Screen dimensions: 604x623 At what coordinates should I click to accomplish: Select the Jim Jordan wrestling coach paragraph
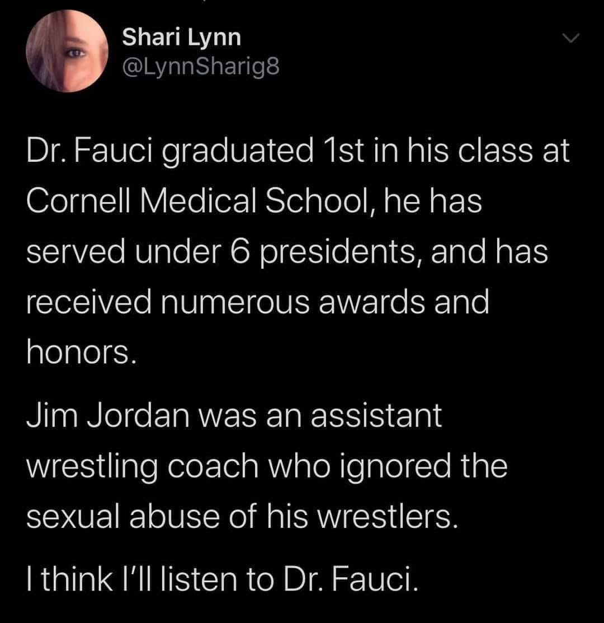[267, 466]
